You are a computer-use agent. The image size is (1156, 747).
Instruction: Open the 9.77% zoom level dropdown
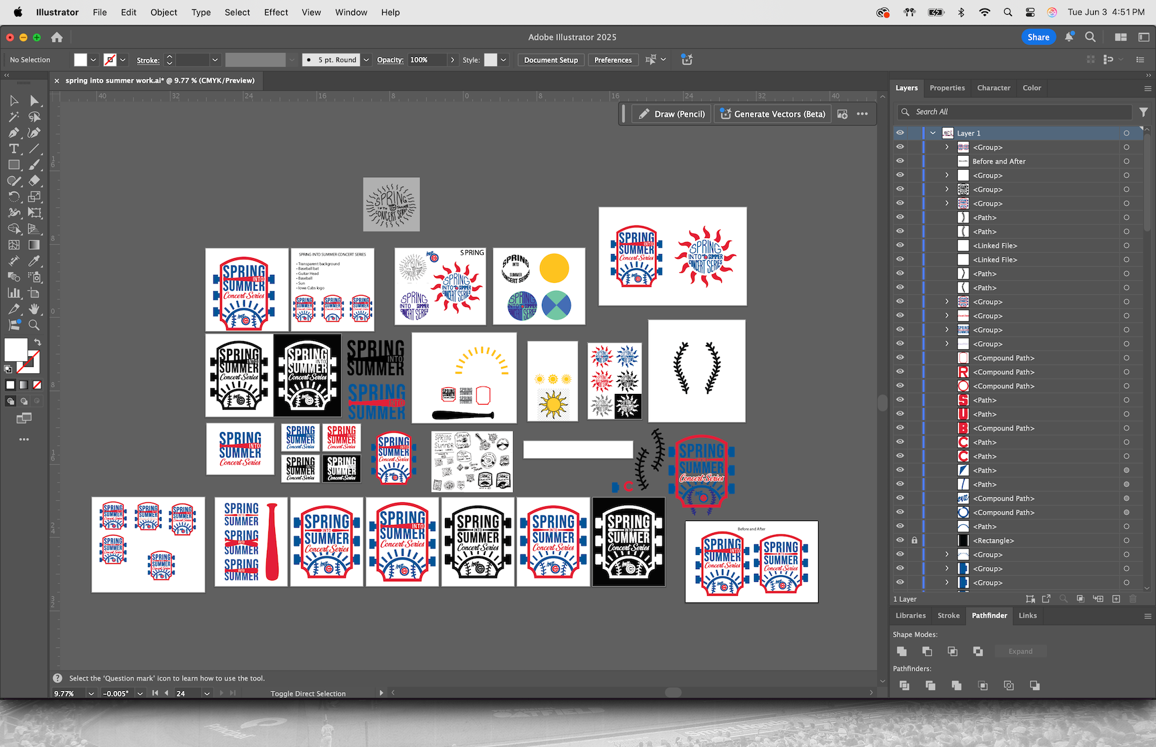pyautogui.click(x=91, y=693)
